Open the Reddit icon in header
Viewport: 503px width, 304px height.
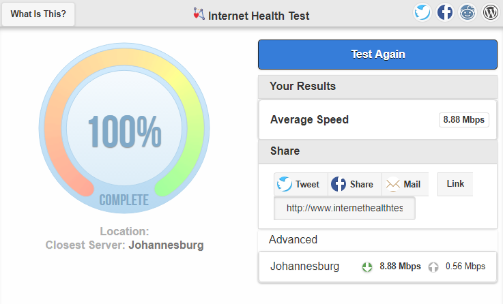tap(468, 13)
